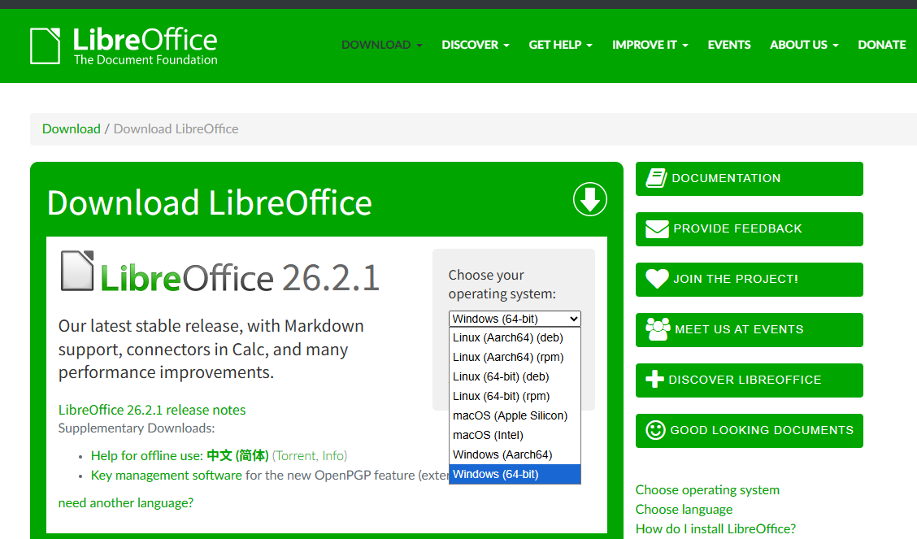The height and width of the screenshot is (539, 917).
Task: Open the IMPROVE IT menu
Action: (645, 45)
